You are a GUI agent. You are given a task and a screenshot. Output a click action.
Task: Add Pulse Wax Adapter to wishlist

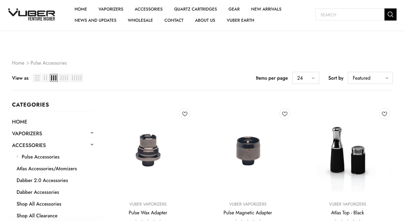point(185,114)
